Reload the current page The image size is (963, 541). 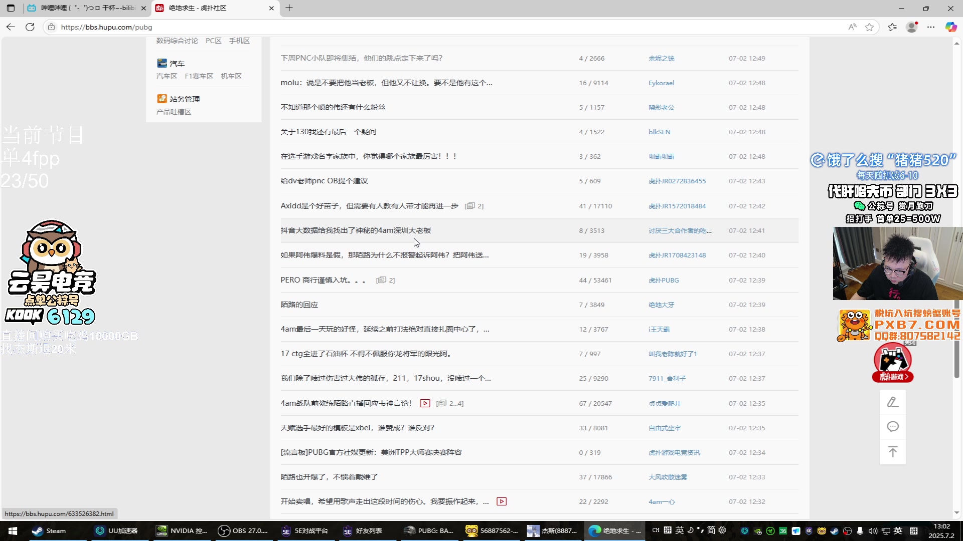[x=30, y=27]
